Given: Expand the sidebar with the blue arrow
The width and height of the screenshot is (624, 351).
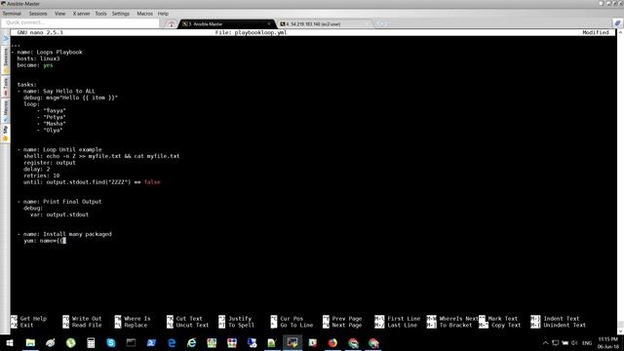Looking at the screenshot, I should pos(6,39).
